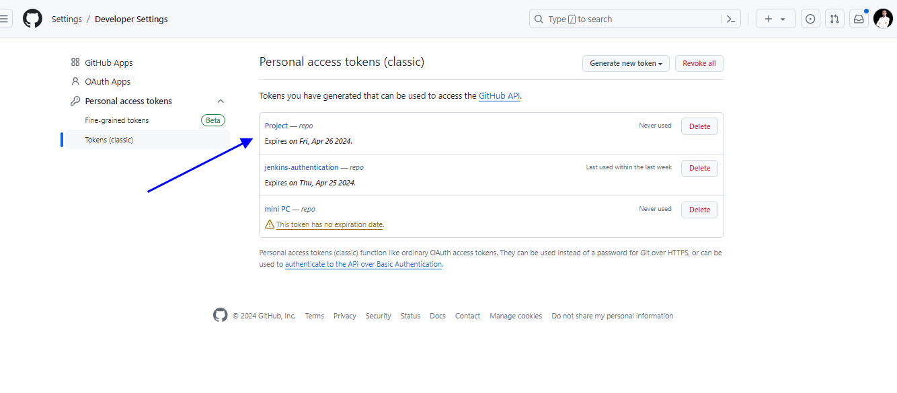Open the Pull requests icon
This screenshot has width=897, height=393.
pyautogui.click(x=834, y=19)
